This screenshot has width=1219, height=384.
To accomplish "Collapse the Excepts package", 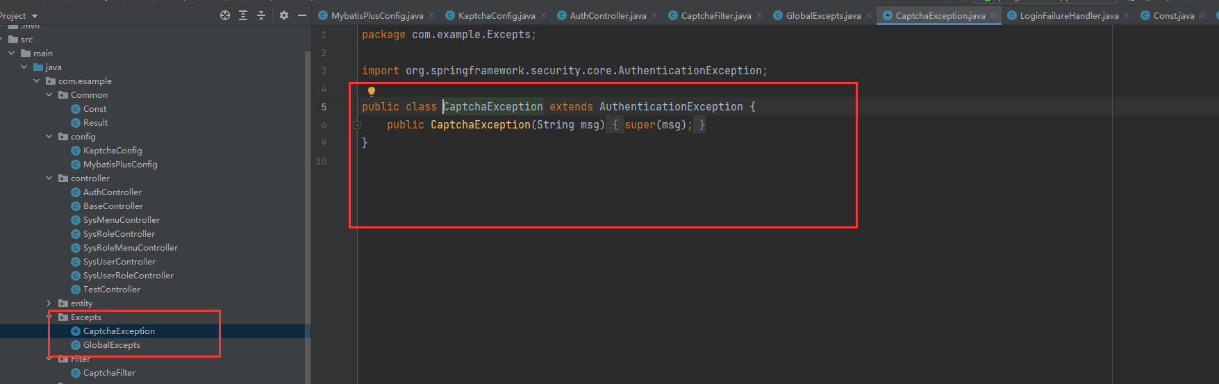I will coord(49,317).
